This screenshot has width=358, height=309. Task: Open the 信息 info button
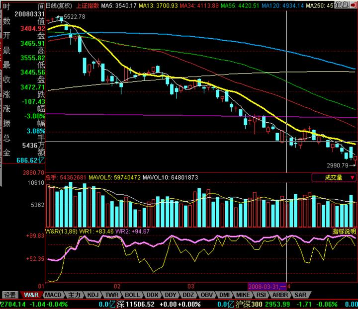coord(342,5)
